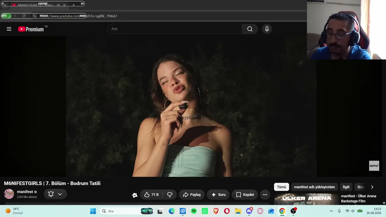386x217 pixels.
Task: Open the volume control in system tray
Action: pos(353,211)
